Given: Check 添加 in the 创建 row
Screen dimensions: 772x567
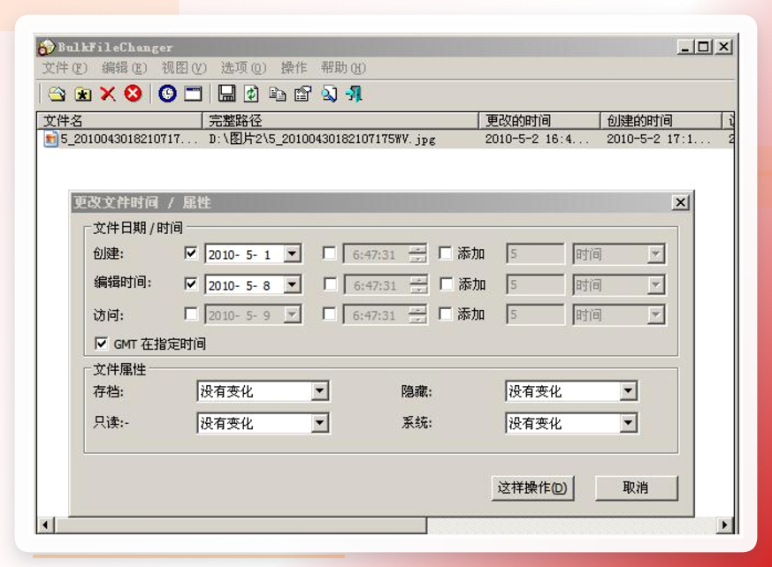Looking at the screenshot, I should (x=445, y=253).
